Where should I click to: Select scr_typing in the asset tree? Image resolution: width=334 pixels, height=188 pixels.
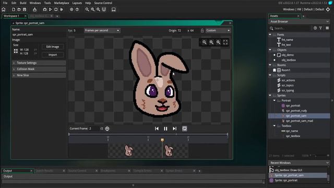(x=288, y=90)
